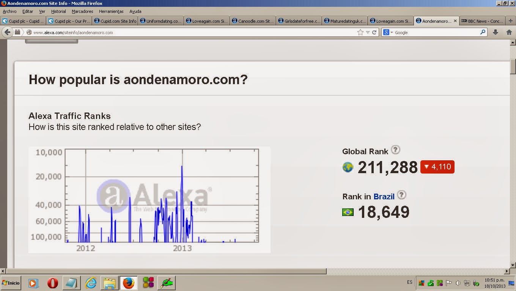Reload the page with the refresh icon
516x291 pixels.
pos(374,33)
